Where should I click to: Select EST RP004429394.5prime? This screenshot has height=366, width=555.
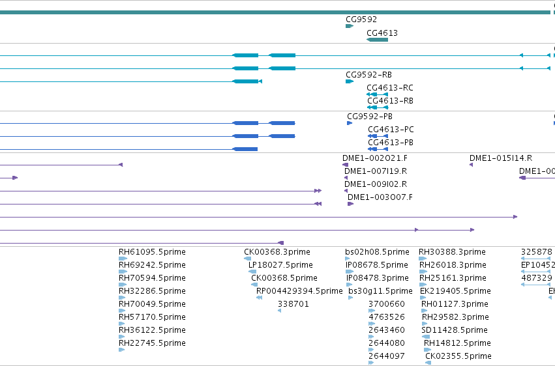pos(299,292)
